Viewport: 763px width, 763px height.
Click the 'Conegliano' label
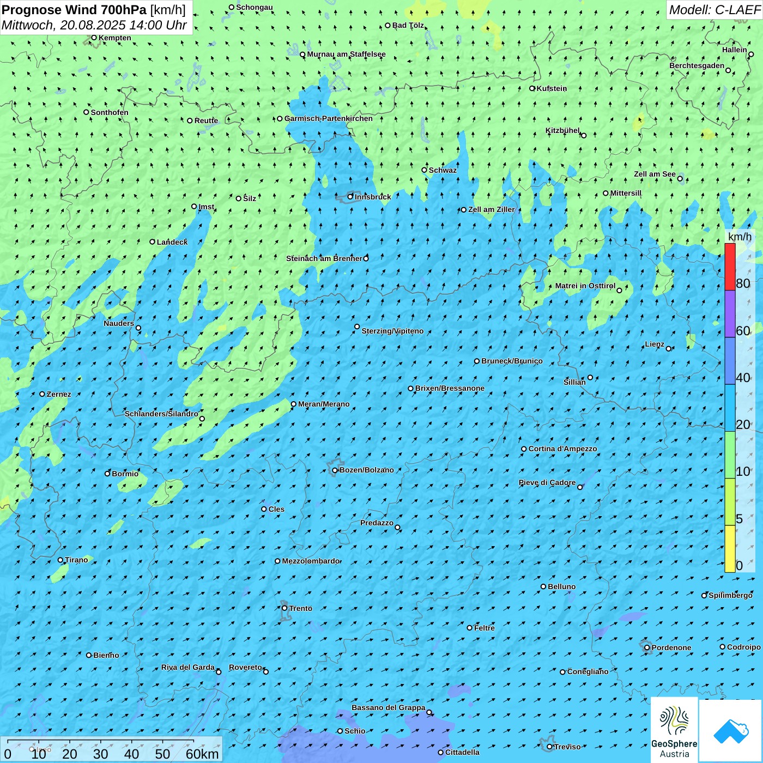point(588,671)
